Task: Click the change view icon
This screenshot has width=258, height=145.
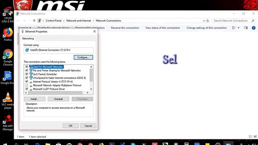Action: [x=234, y=28]
